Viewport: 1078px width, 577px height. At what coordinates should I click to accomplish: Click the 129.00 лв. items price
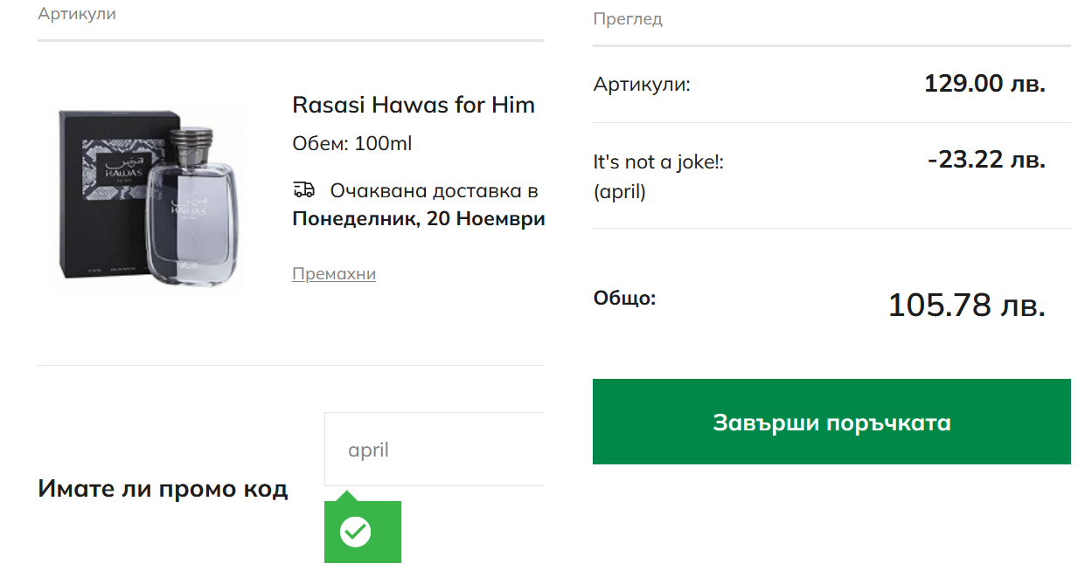tap(984, 84)
